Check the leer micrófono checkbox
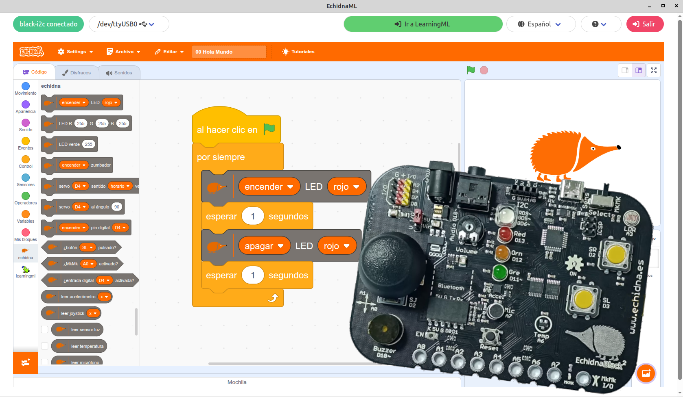 click(45, 362)
